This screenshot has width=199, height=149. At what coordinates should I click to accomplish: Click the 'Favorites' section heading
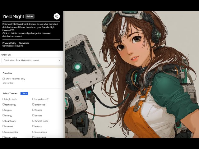(7, 73)
